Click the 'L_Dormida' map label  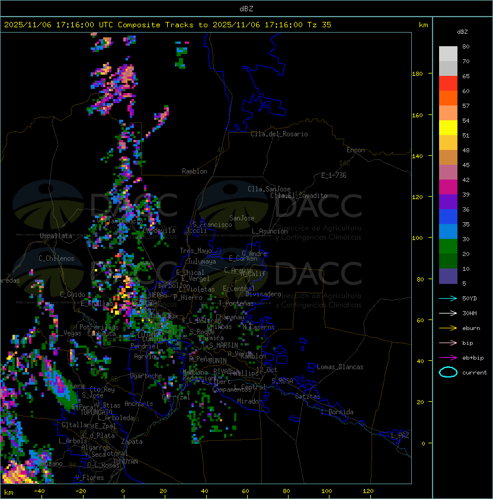point(337,412)
